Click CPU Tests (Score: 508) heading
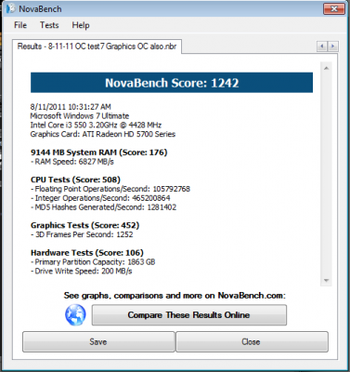This screenshot has width=350, height=372. (75, 179)
